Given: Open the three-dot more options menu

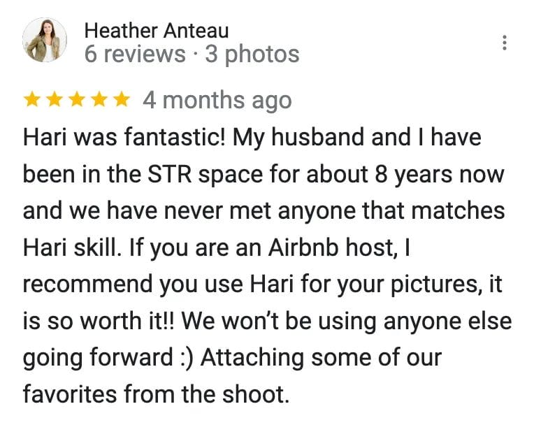Looking at the screenshot, I should [505, 43].
